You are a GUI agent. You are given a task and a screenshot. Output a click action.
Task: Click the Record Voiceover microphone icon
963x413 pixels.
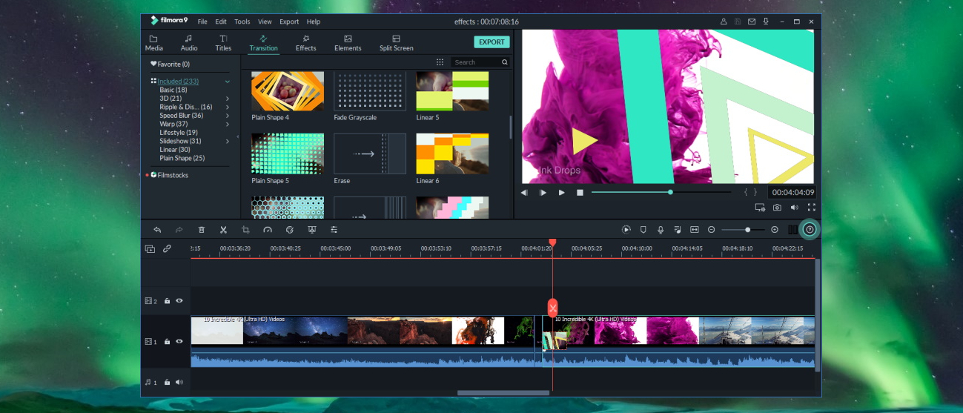click(660, 230)
